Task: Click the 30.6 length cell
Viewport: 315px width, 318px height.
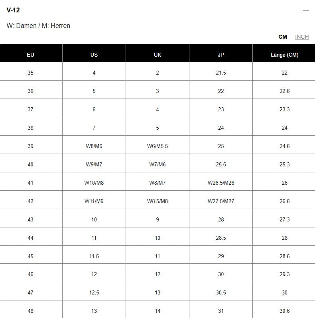Action: point(284,311)
